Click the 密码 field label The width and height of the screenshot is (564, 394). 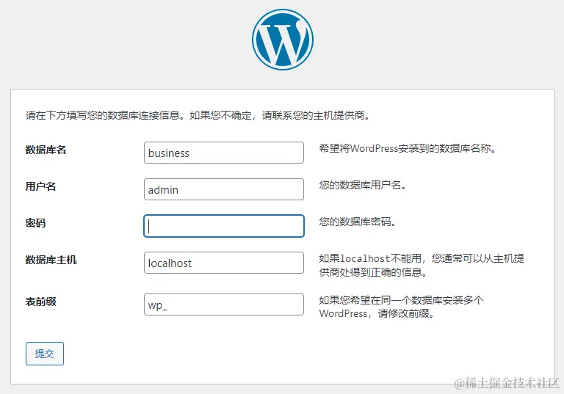coord(35,223)
